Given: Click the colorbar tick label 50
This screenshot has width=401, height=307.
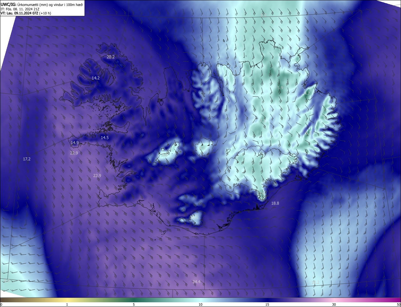Looking at the screenshot, I should tap(398, 305).
